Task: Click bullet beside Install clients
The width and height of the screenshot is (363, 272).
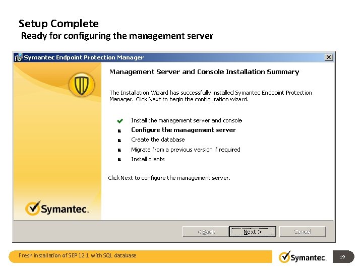Action: (x=119, y=160)
